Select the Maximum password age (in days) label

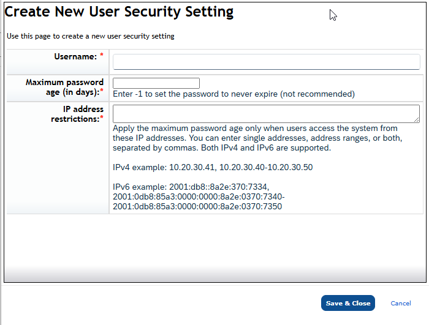pyautogui.click(x=64, y=87)
